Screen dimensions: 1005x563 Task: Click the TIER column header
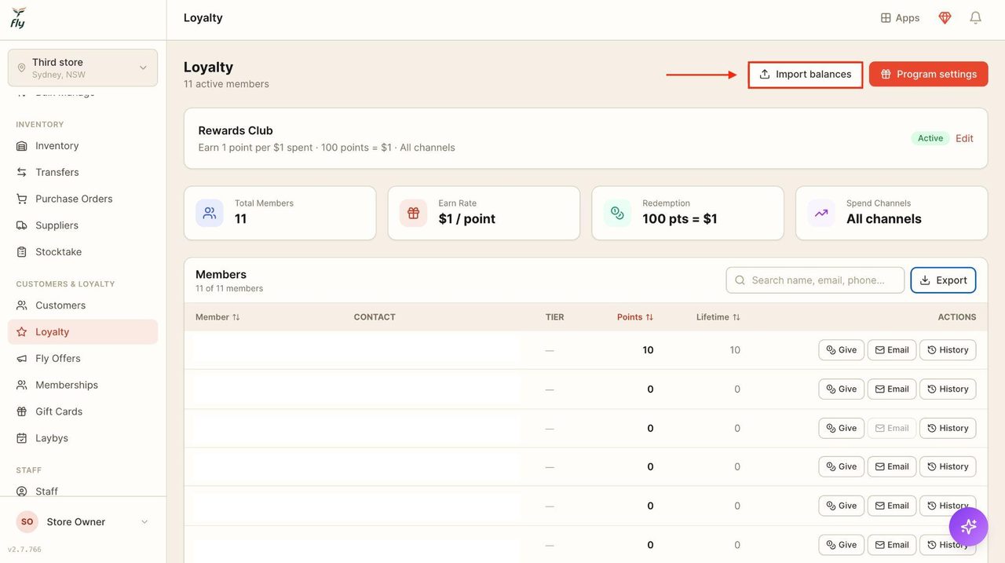[554, 317]
